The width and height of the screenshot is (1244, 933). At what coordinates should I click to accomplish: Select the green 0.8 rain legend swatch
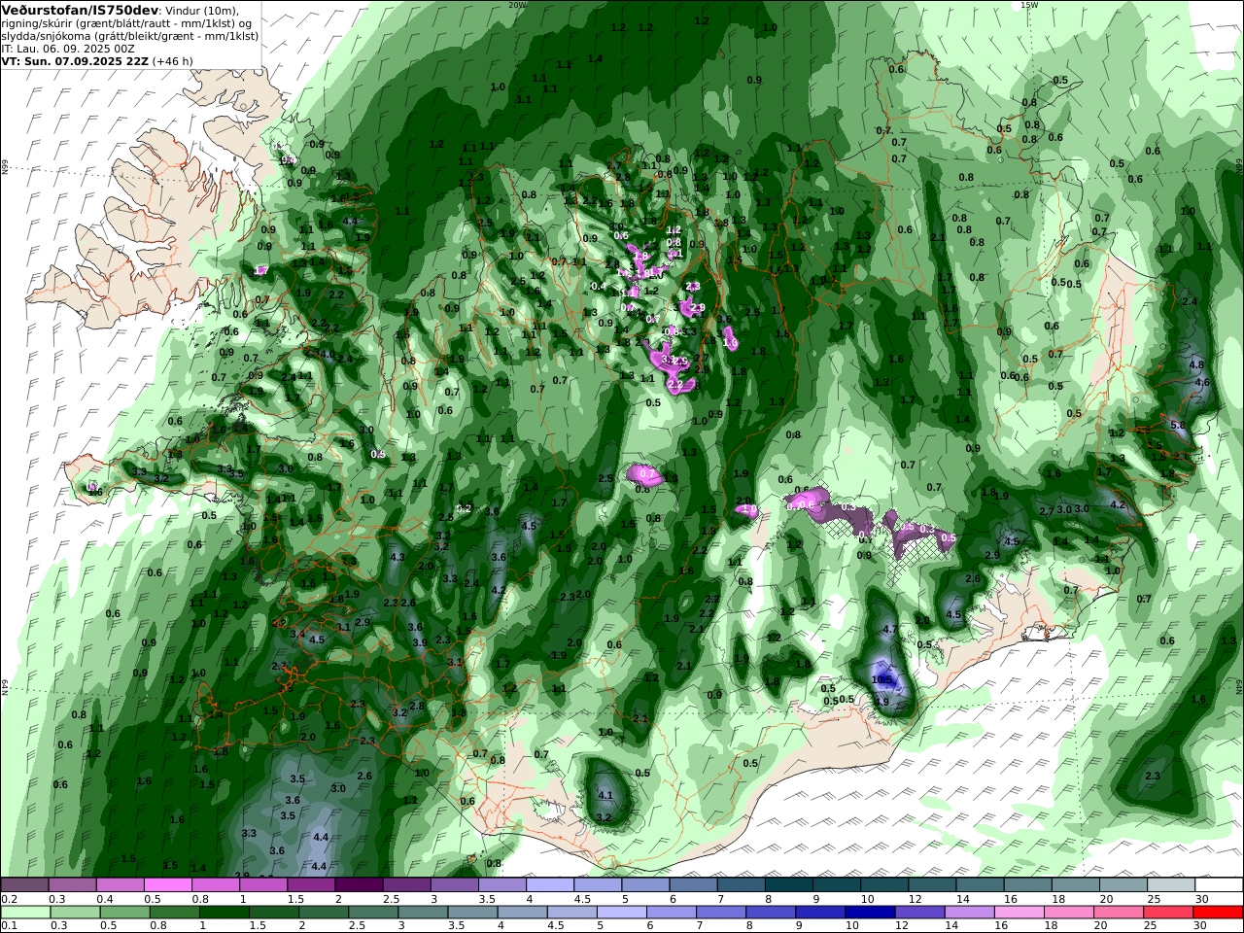174,913
